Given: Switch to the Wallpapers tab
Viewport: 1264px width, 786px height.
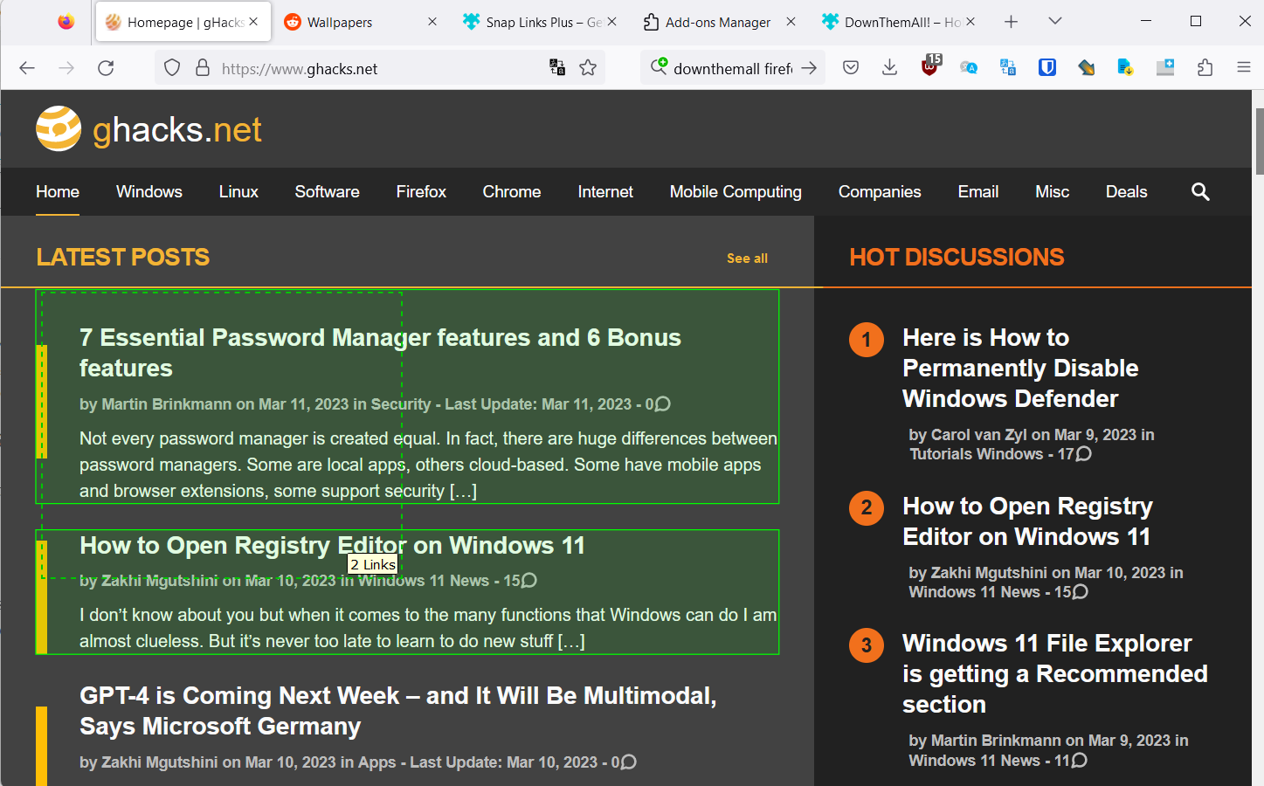Looking at the screenshot, I should pos(340,23).
